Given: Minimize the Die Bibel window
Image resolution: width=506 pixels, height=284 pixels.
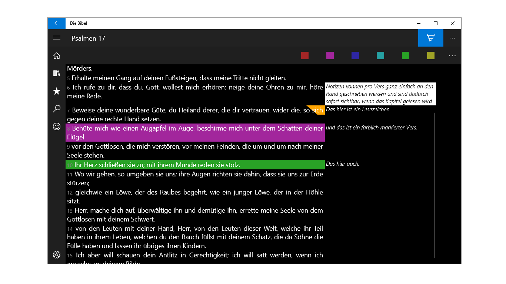Looking at the screenshot, I should tap(419, 23).
